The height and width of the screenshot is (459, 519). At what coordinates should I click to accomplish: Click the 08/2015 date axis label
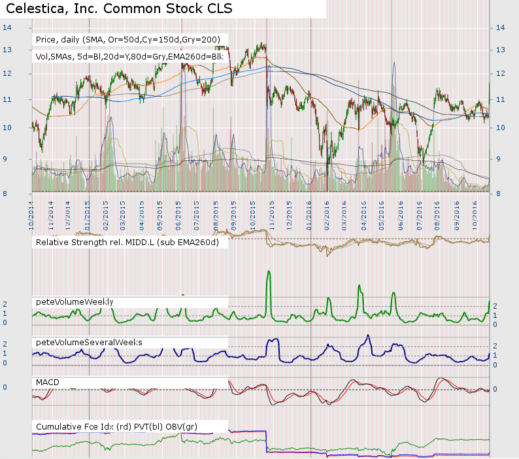click(216, 216)
